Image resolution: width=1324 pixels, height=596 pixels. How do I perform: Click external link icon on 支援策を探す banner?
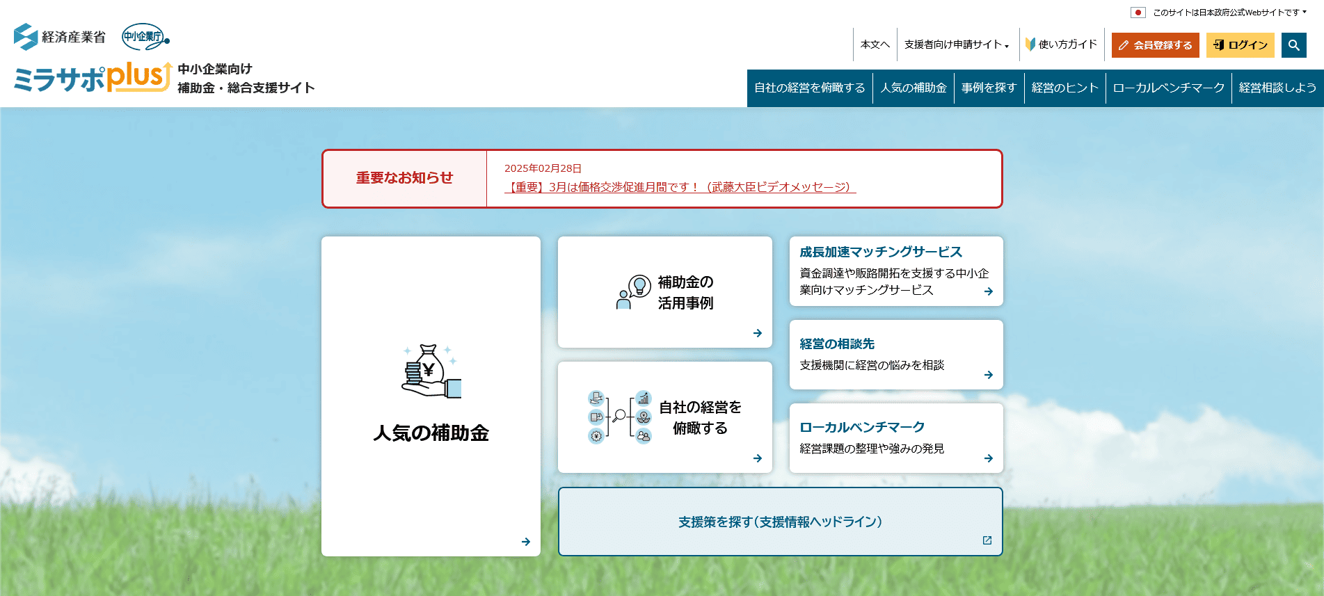coord(987,540)
